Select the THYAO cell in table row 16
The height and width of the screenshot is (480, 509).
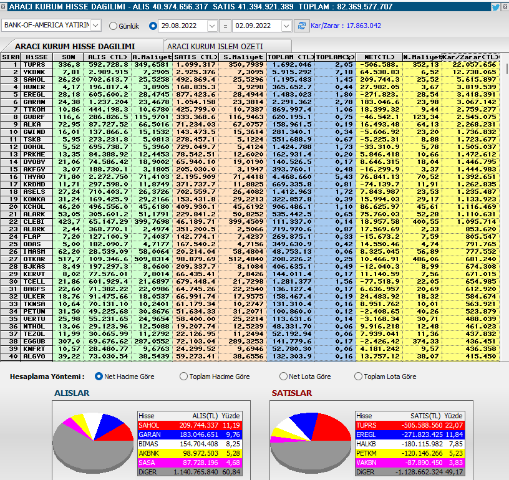click(37, 177)
